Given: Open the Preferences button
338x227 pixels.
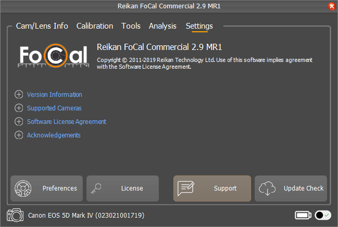Looking at the screenshot, I should coord(46,188).
